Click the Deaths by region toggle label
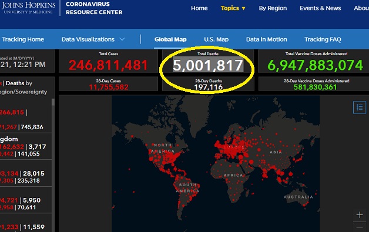The width and height of the screenshot is (369, 232). (x=19, y=83)
